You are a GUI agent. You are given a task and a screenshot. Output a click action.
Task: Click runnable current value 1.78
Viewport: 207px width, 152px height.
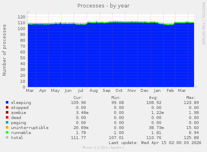coord(81,133)
